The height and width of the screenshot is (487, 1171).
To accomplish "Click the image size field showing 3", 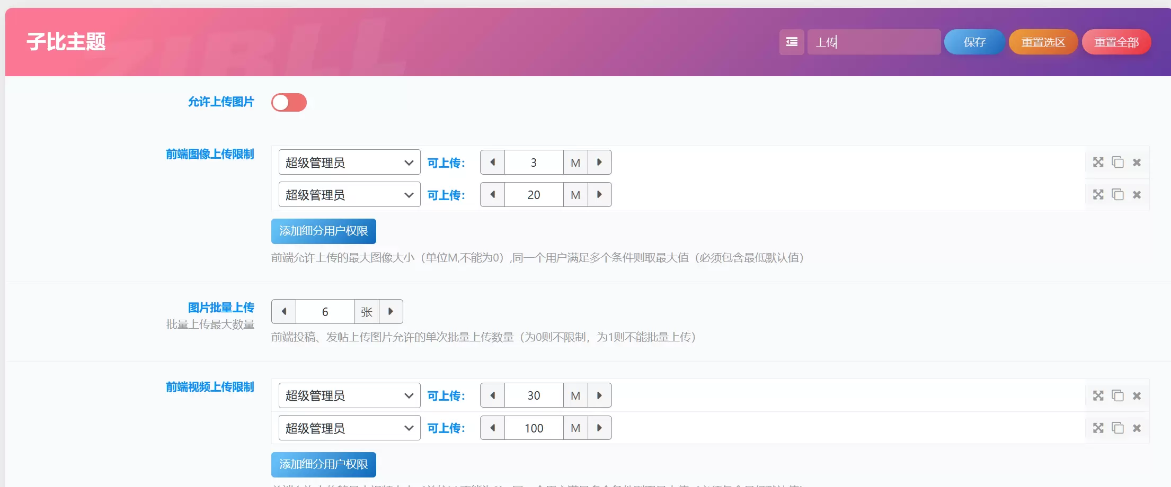I will [x=534, y=163].
